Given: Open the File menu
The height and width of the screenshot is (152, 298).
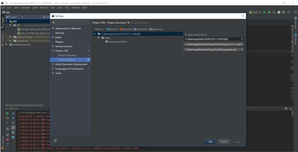Looking at the screenshot, I should coord(3,7).
